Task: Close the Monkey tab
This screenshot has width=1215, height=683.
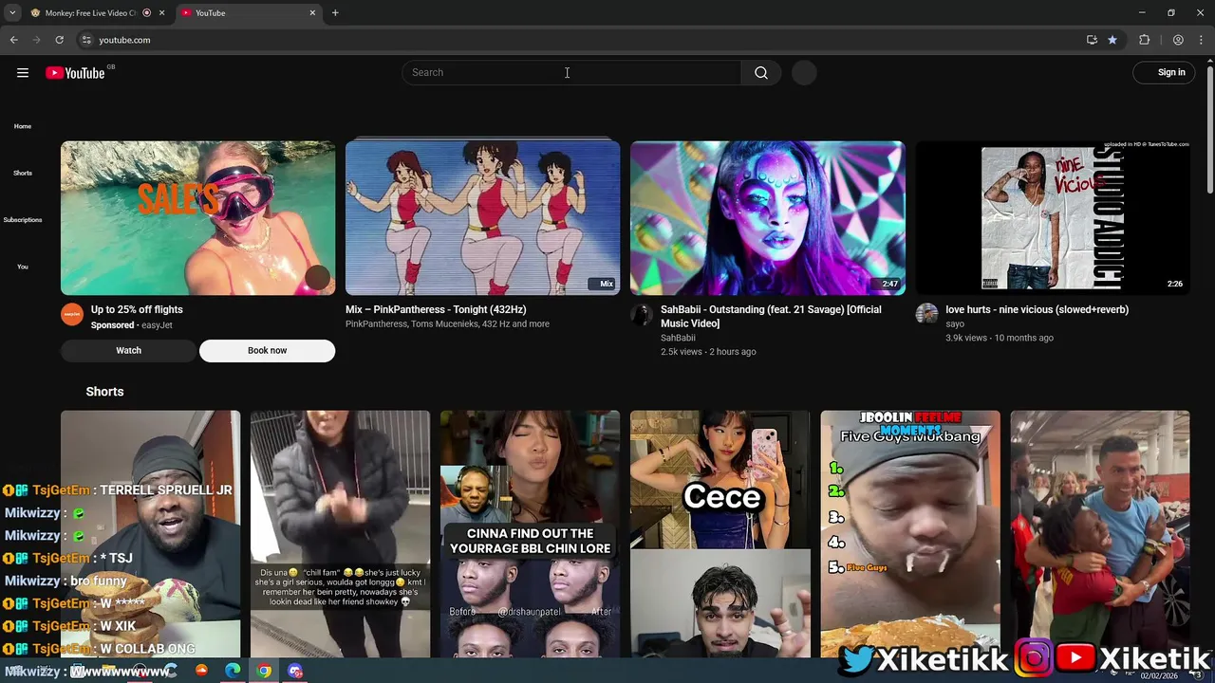Action: click(162, 13)
